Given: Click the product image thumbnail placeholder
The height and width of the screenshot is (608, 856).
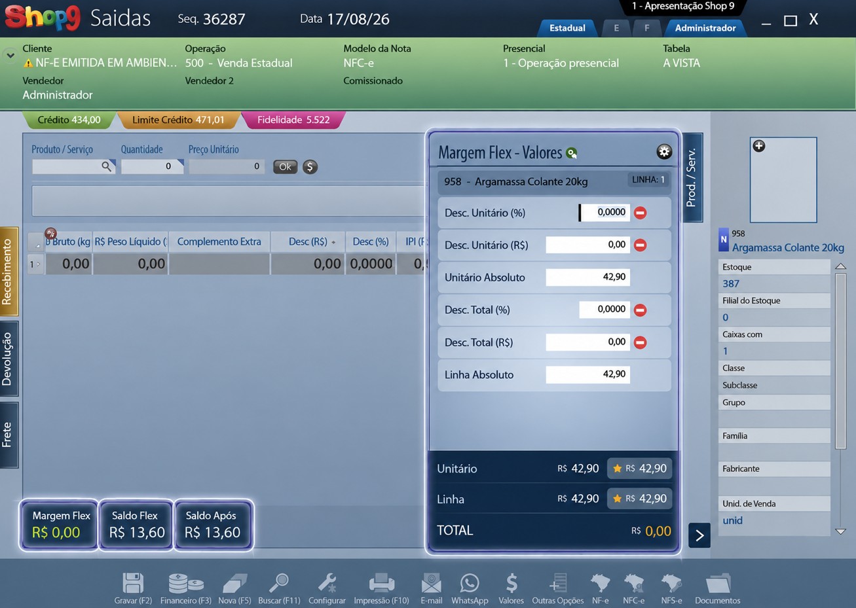Looking at the screenshot, I should [x=783, y=180].
